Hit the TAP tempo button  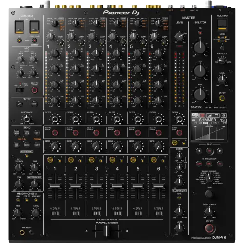[x=209, y=151]
